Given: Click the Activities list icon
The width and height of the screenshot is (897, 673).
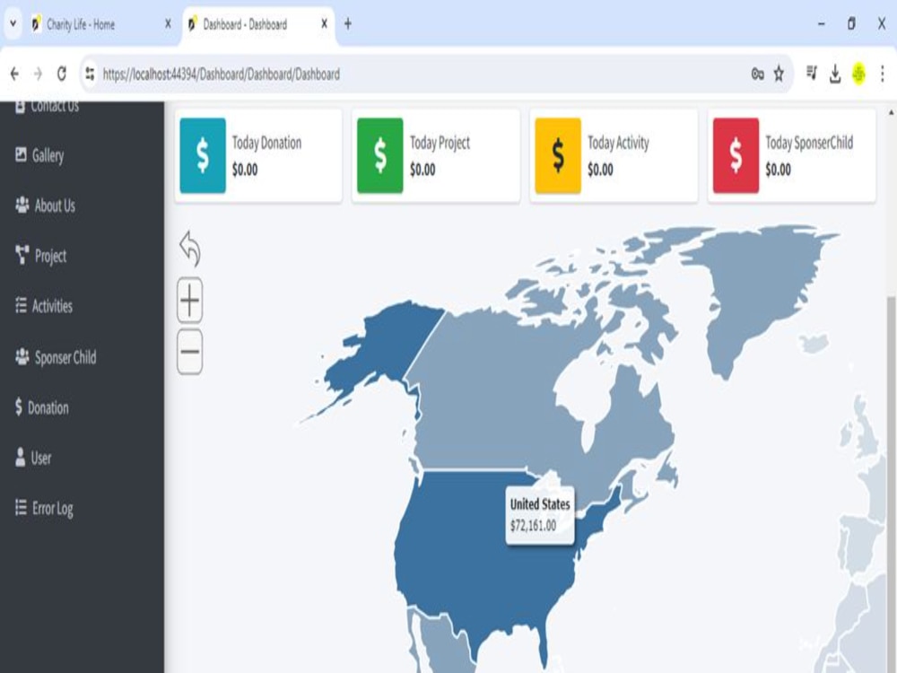Looking at the screenshot, I should [x=21, y=306].
